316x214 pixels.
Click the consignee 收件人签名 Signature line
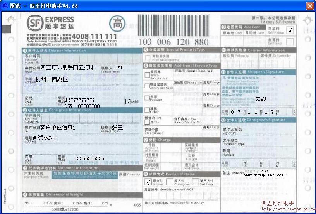pos(269,131)
